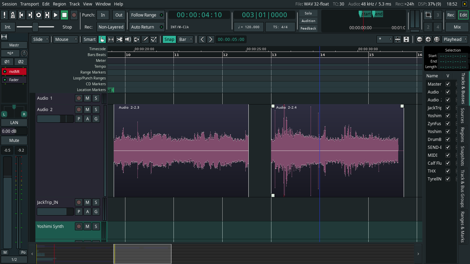
Task: Open the Transport menu
Action: [x=30, y=4]
